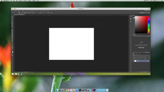Select the Brush tool in the toolbox
Screen dimensions: 164x92
tap(12, 28)
